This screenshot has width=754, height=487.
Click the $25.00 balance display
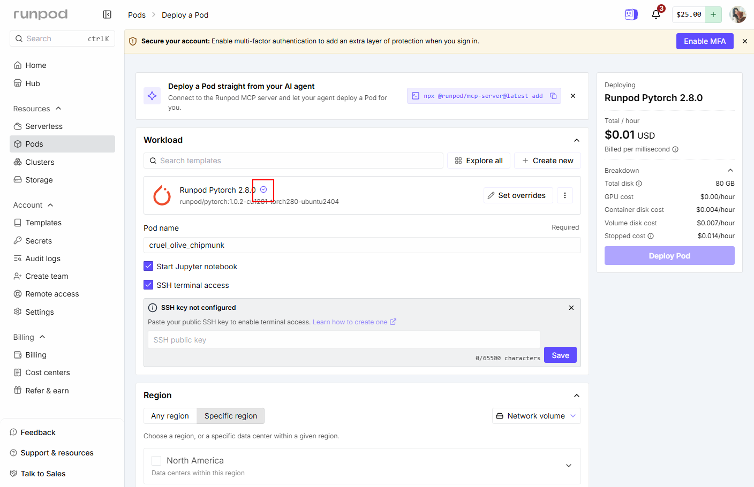point(689,14)
